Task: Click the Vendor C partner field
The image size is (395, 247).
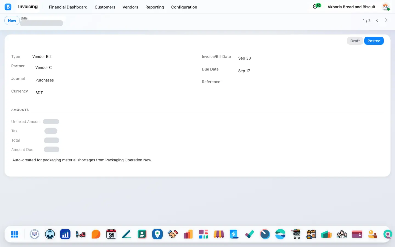Action: click(44, 68)
